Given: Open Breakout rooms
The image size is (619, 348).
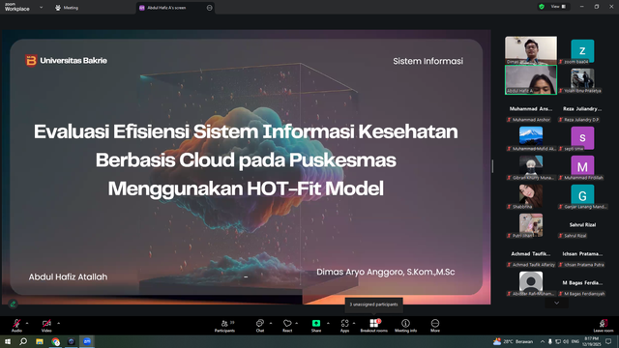Looking at the screenshot, I should pyautogui.click(x=374, y=326).
